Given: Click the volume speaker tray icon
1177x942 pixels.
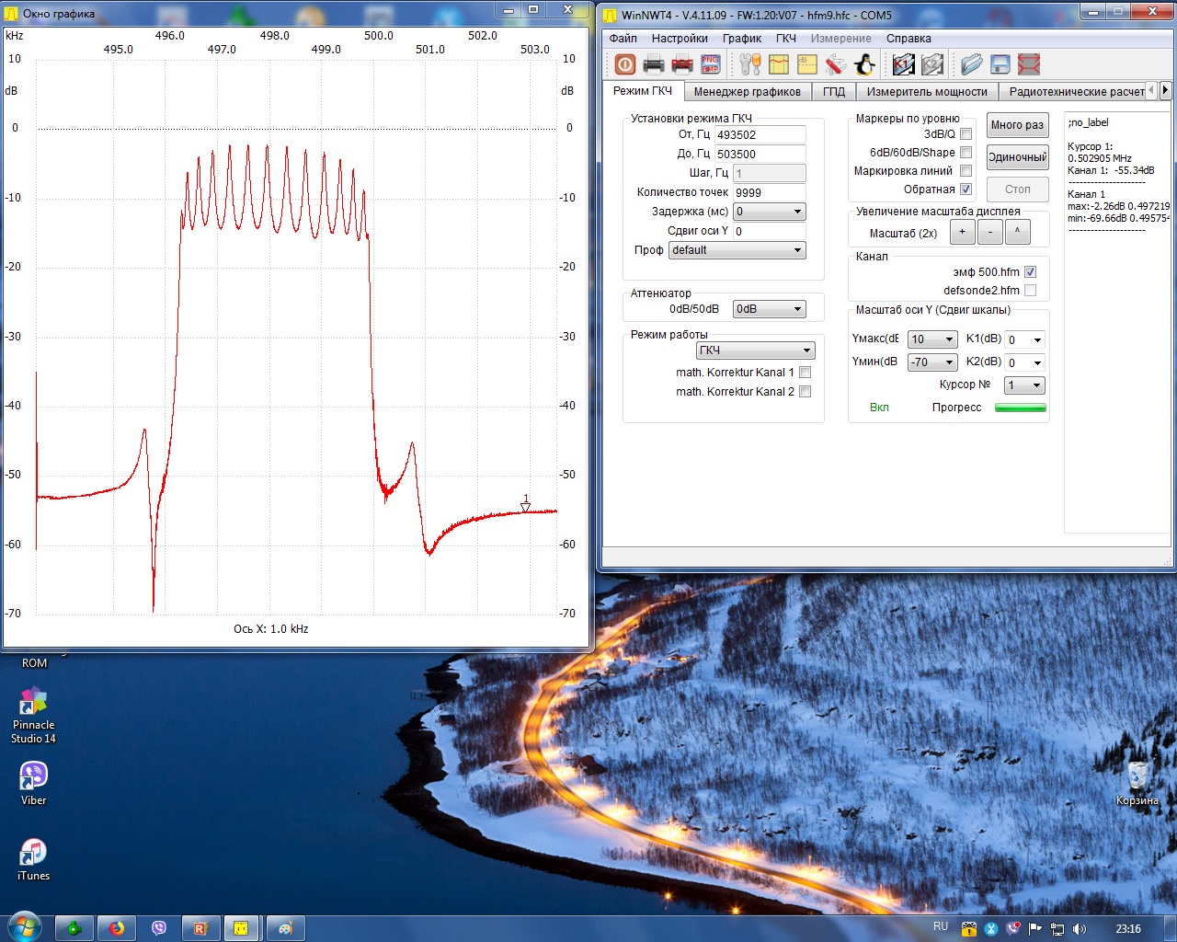Looking at the screenshot, I should point(1080,928).
